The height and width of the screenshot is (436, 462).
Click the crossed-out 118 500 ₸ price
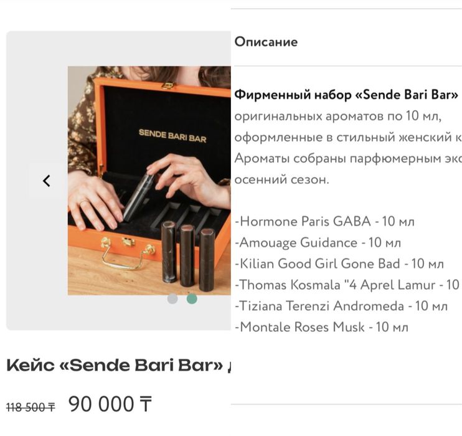[31, 407]
